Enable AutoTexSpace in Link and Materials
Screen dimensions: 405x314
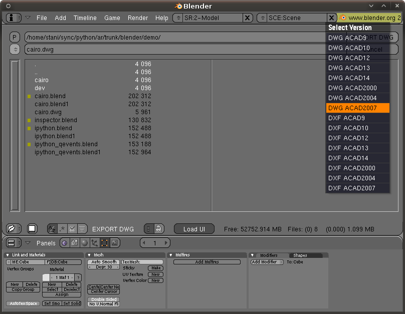pyautogui.click(x=23, y=303)
